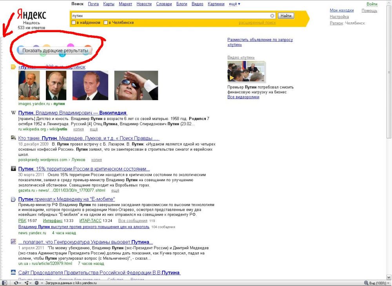This screenshot has width=392, height=286.
Task: Open Новости in top navigation
Action: (144, 4)
